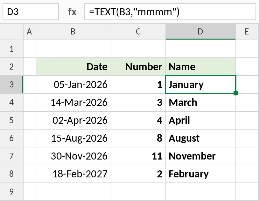Select row 9 header
This screenshot has height=201, width=259.
tap(11, 192)
